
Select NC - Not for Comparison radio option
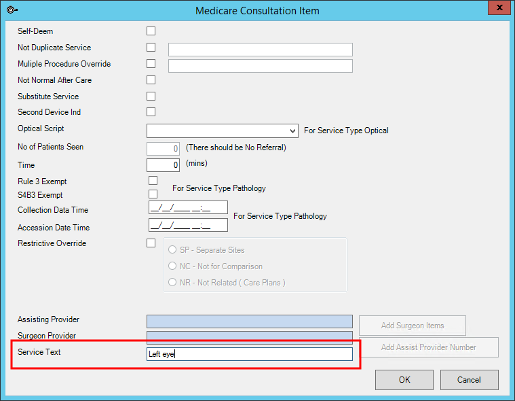[x=172, y=266]
